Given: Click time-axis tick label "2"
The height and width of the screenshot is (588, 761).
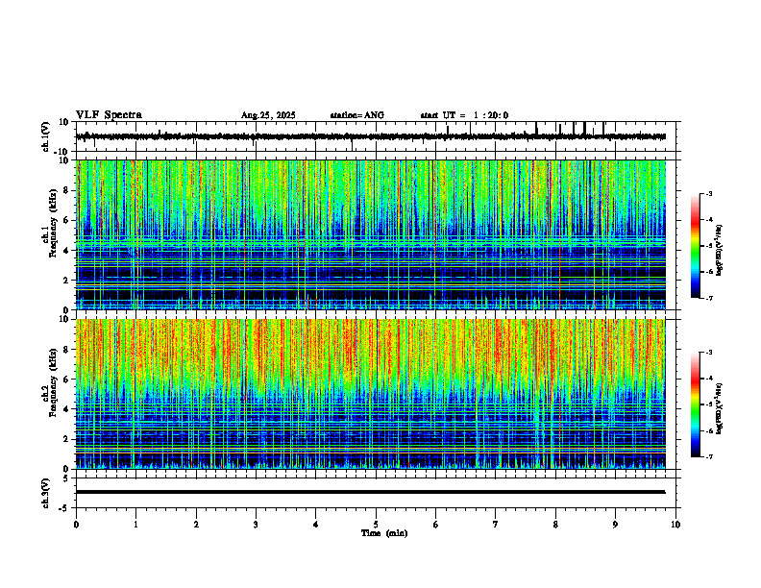Looking at the screenshot, I should coord(196,525).
